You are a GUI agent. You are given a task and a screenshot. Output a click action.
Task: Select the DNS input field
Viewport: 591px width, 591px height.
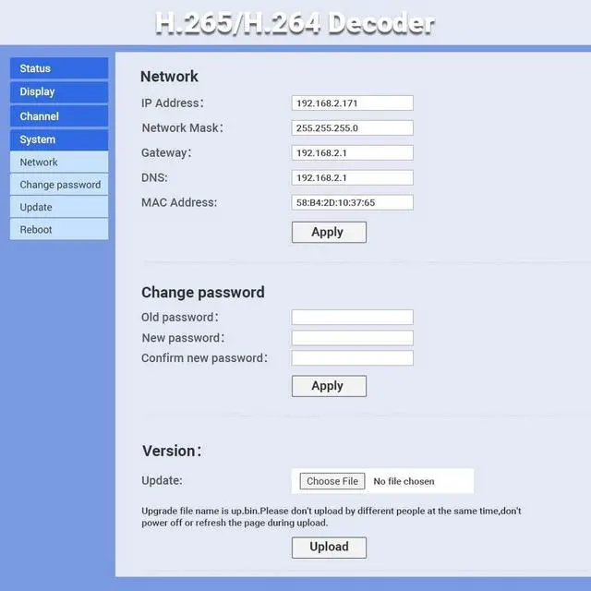coord(352,177)
